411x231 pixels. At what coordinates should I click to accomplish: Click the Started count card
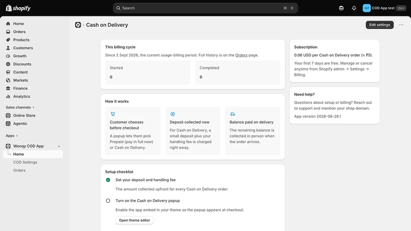[x=148, y=72]
